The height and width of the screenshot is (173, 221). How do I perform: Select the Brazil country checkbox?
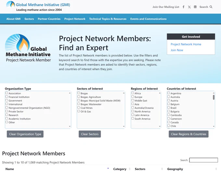169,108
